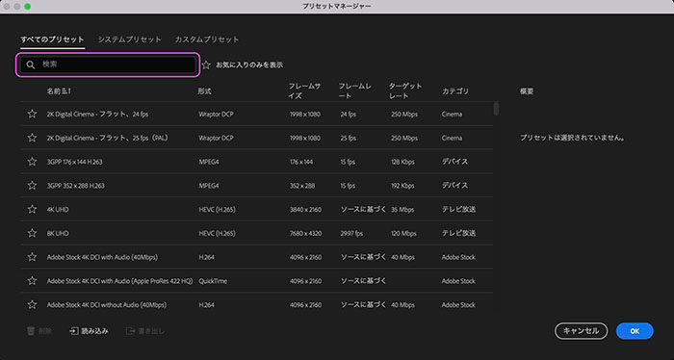Click the magnifier icon in search box
Screen dimensions: 674x360
tap(31, 64)
